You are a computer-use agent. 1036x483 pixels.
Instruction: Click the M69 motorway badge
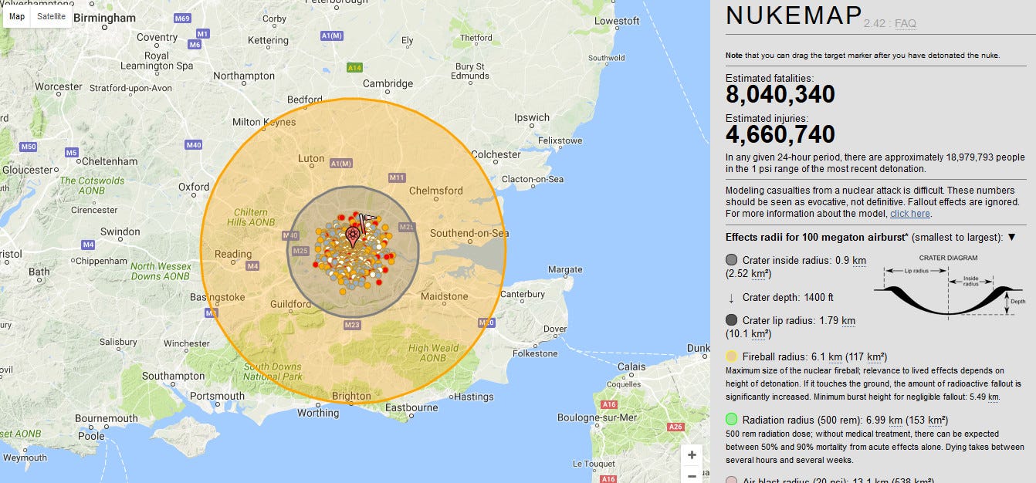point(183,19)
